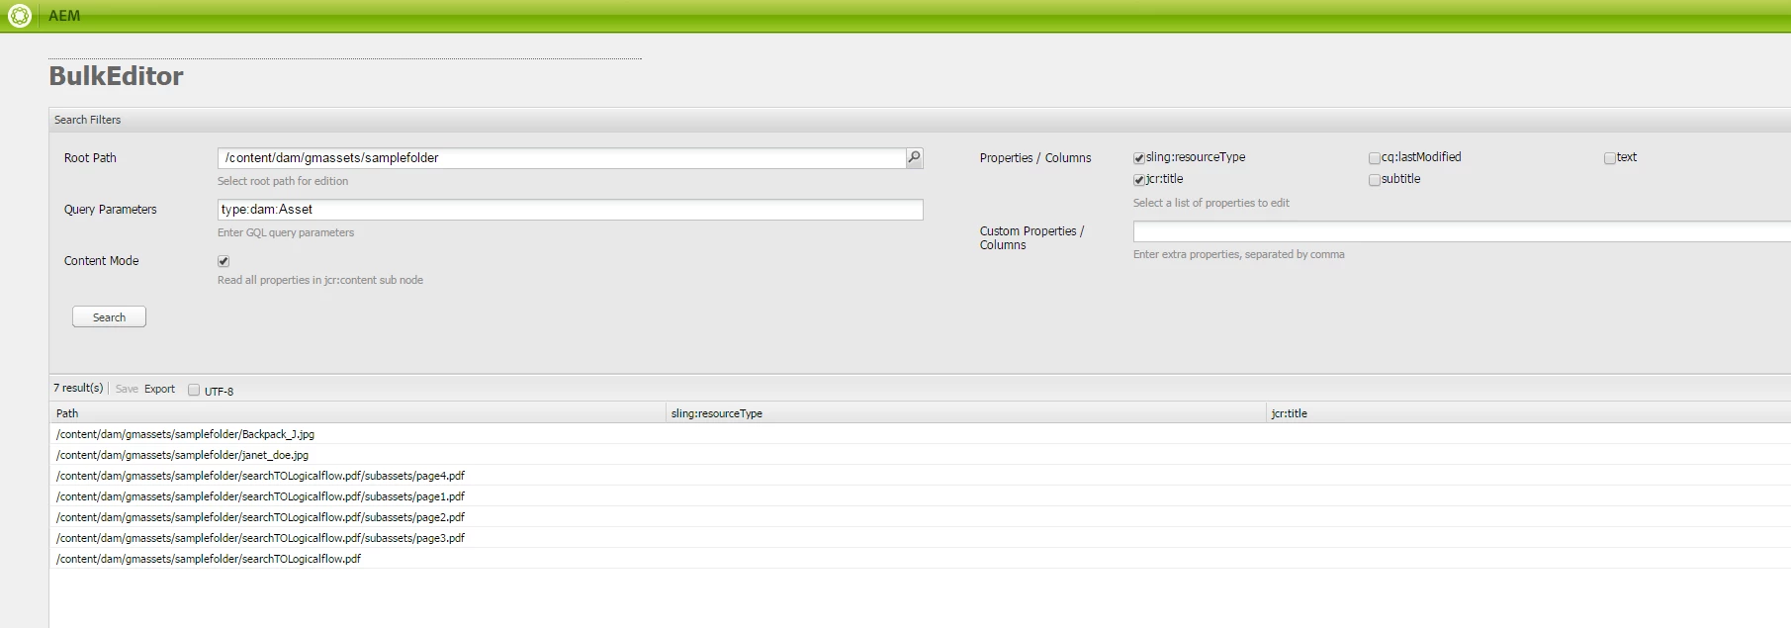The height and width of the screenshot is (628, 1791).
Task: Click the Search Filters panel header
Action: pos(920,120)
